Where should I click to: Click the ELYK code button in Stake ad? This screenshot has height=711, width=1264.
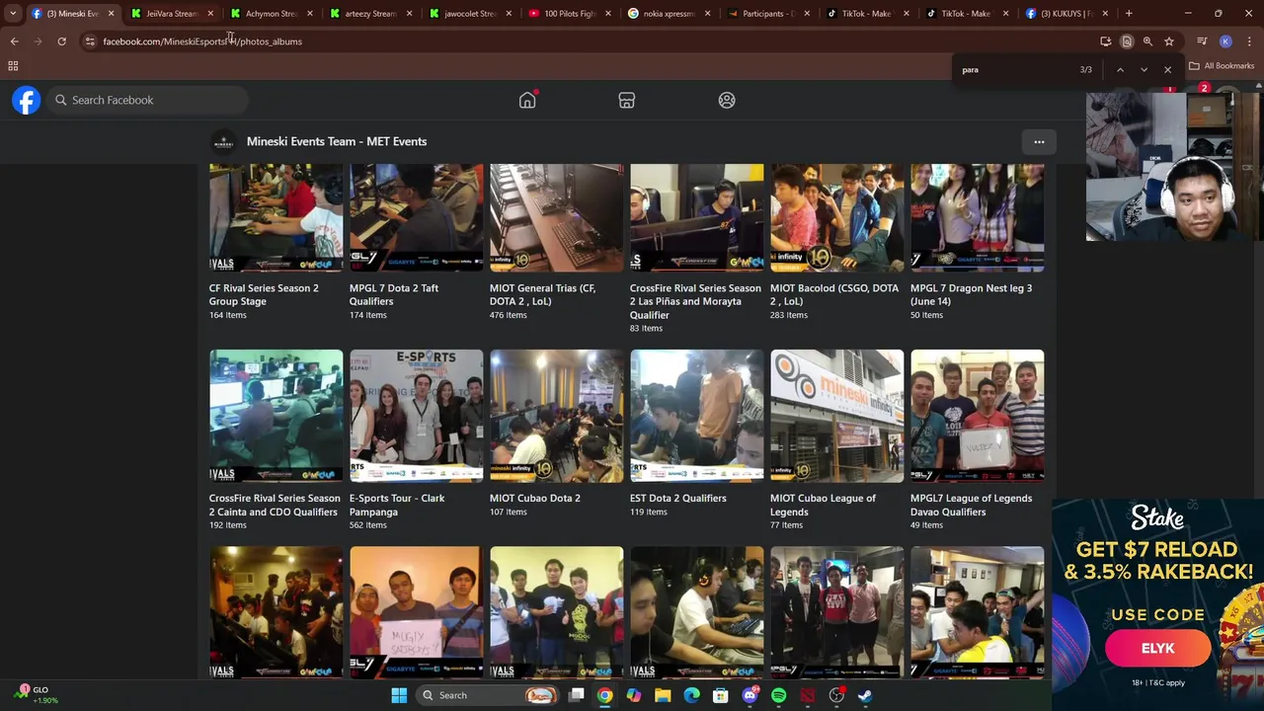point(1157,649)
